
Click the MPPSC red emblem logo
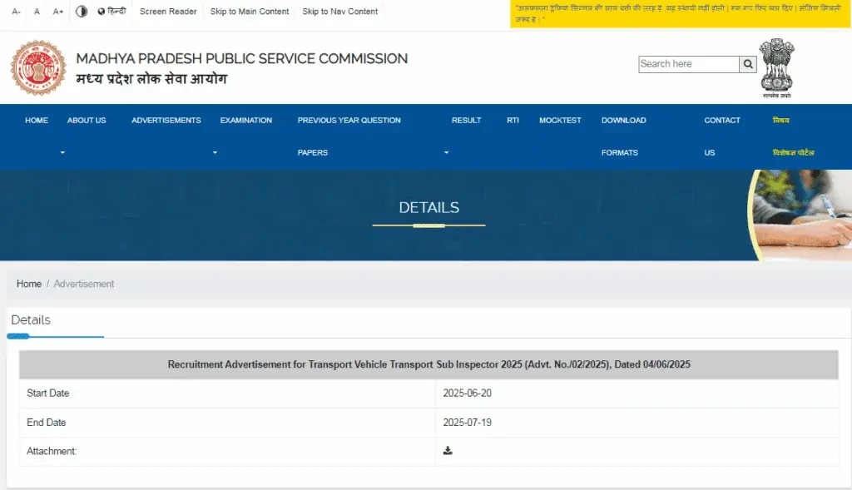pos(38,68)
